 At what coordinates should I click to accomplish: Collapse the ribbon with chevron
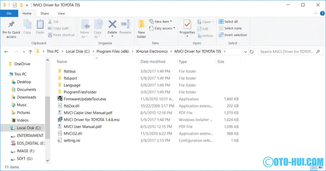[316, 13]
